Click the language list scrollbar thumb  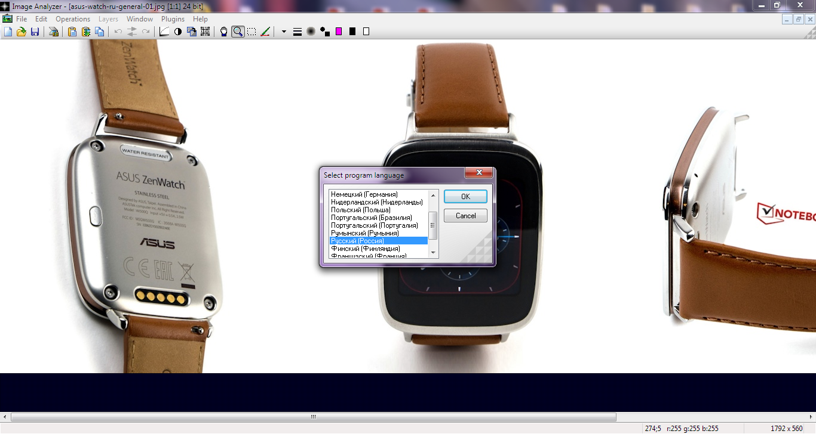tap(434, 225)
